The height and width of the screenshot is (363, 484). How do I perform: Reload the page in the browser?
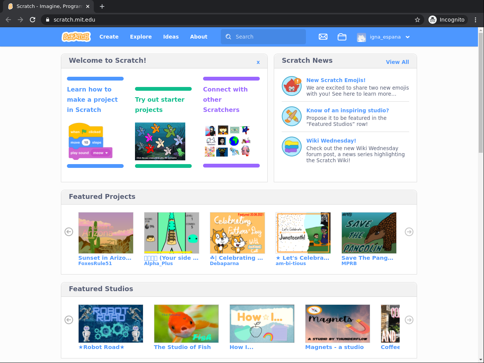[x=33, y=20]
